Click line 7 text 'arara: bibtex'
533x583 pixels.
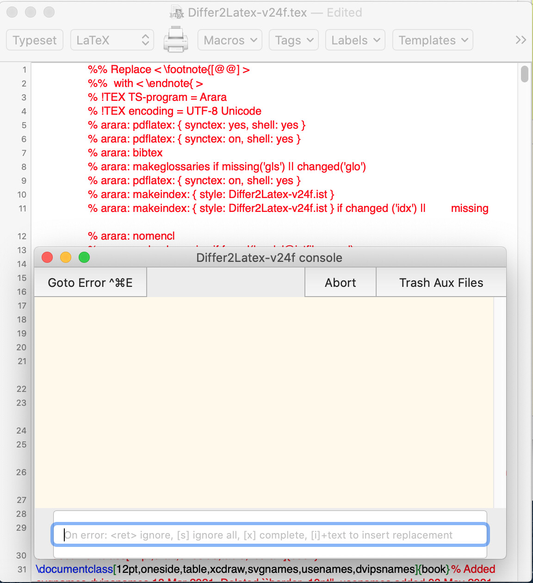coord(131,153)
